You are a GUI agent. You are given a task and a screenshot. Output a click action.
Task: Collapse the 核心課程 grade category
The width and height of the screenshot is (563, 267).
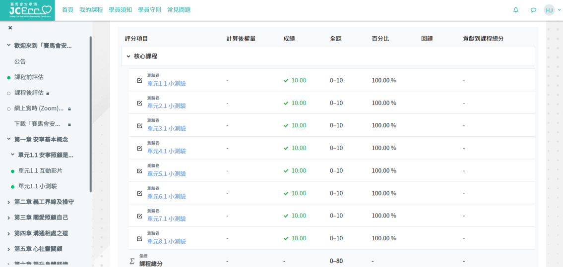(128, 56)
